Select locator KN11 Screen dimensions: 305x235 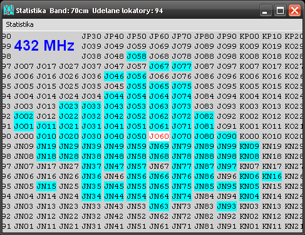point(272,226)
